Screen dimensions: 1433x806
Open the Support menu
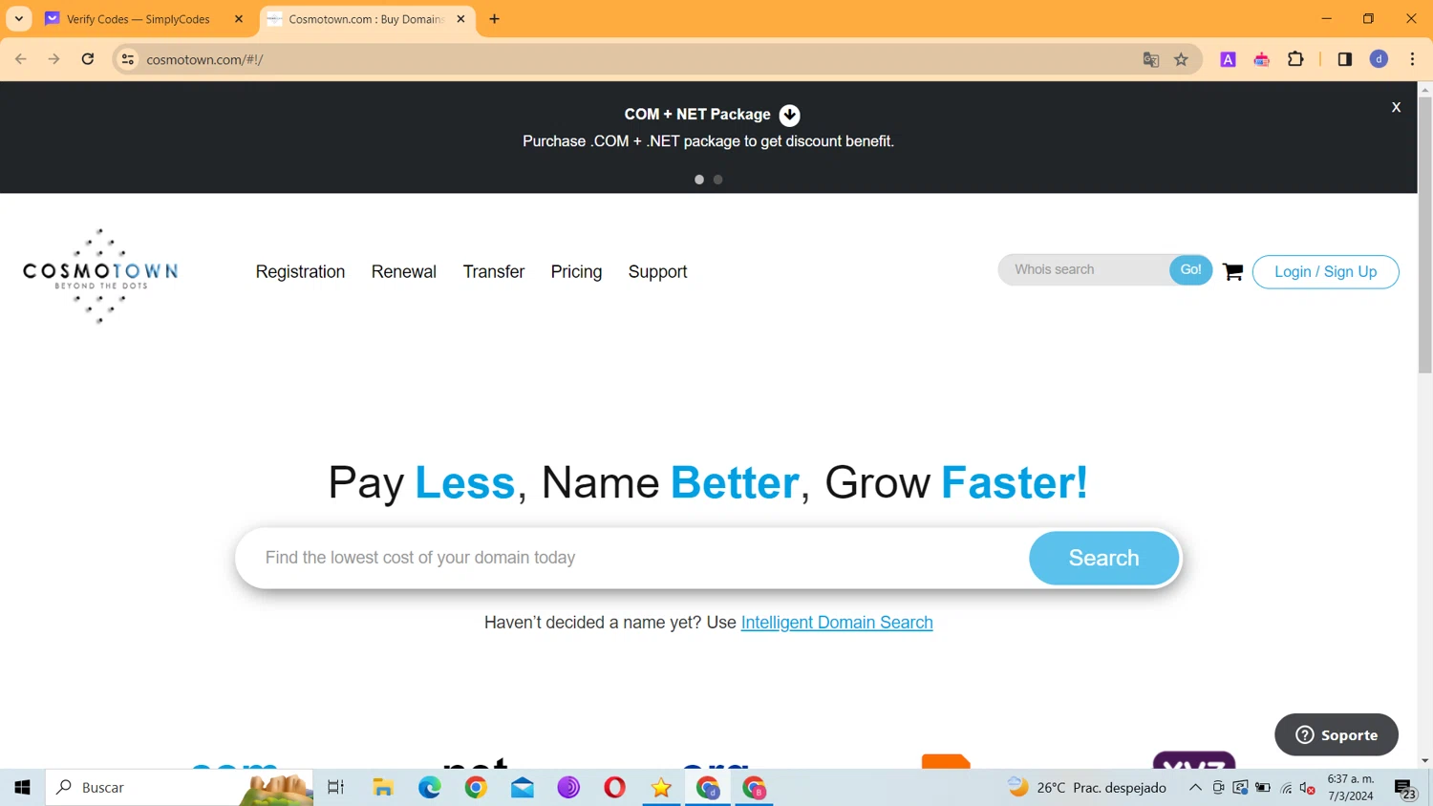[657, 272]
